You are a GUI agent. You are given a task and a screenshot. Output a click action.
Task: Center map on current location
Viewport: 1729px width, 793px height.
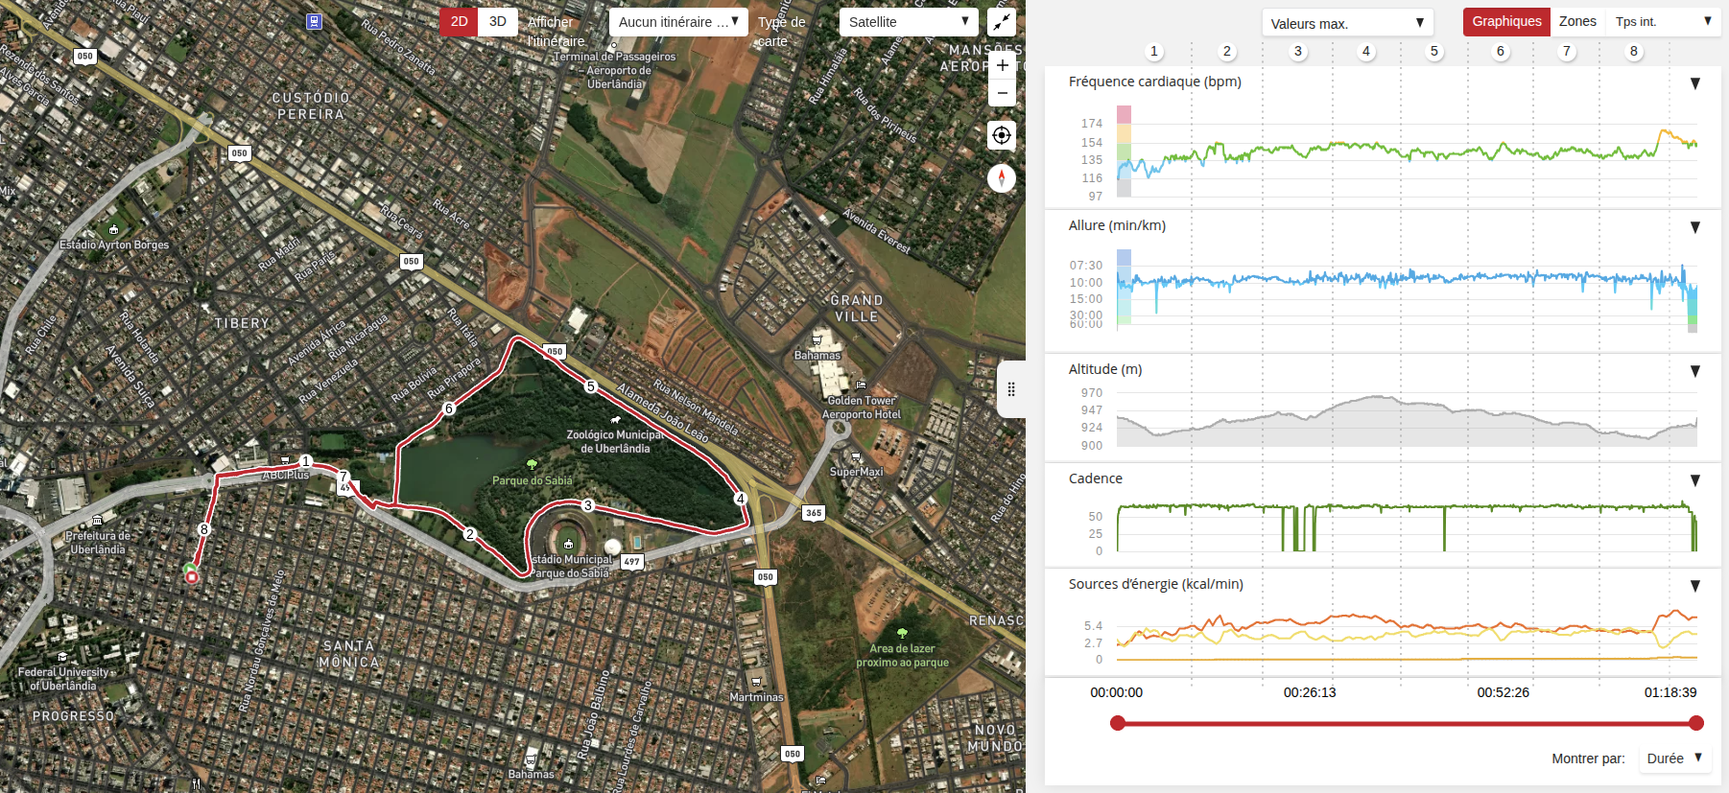[x=1002, y=135]
